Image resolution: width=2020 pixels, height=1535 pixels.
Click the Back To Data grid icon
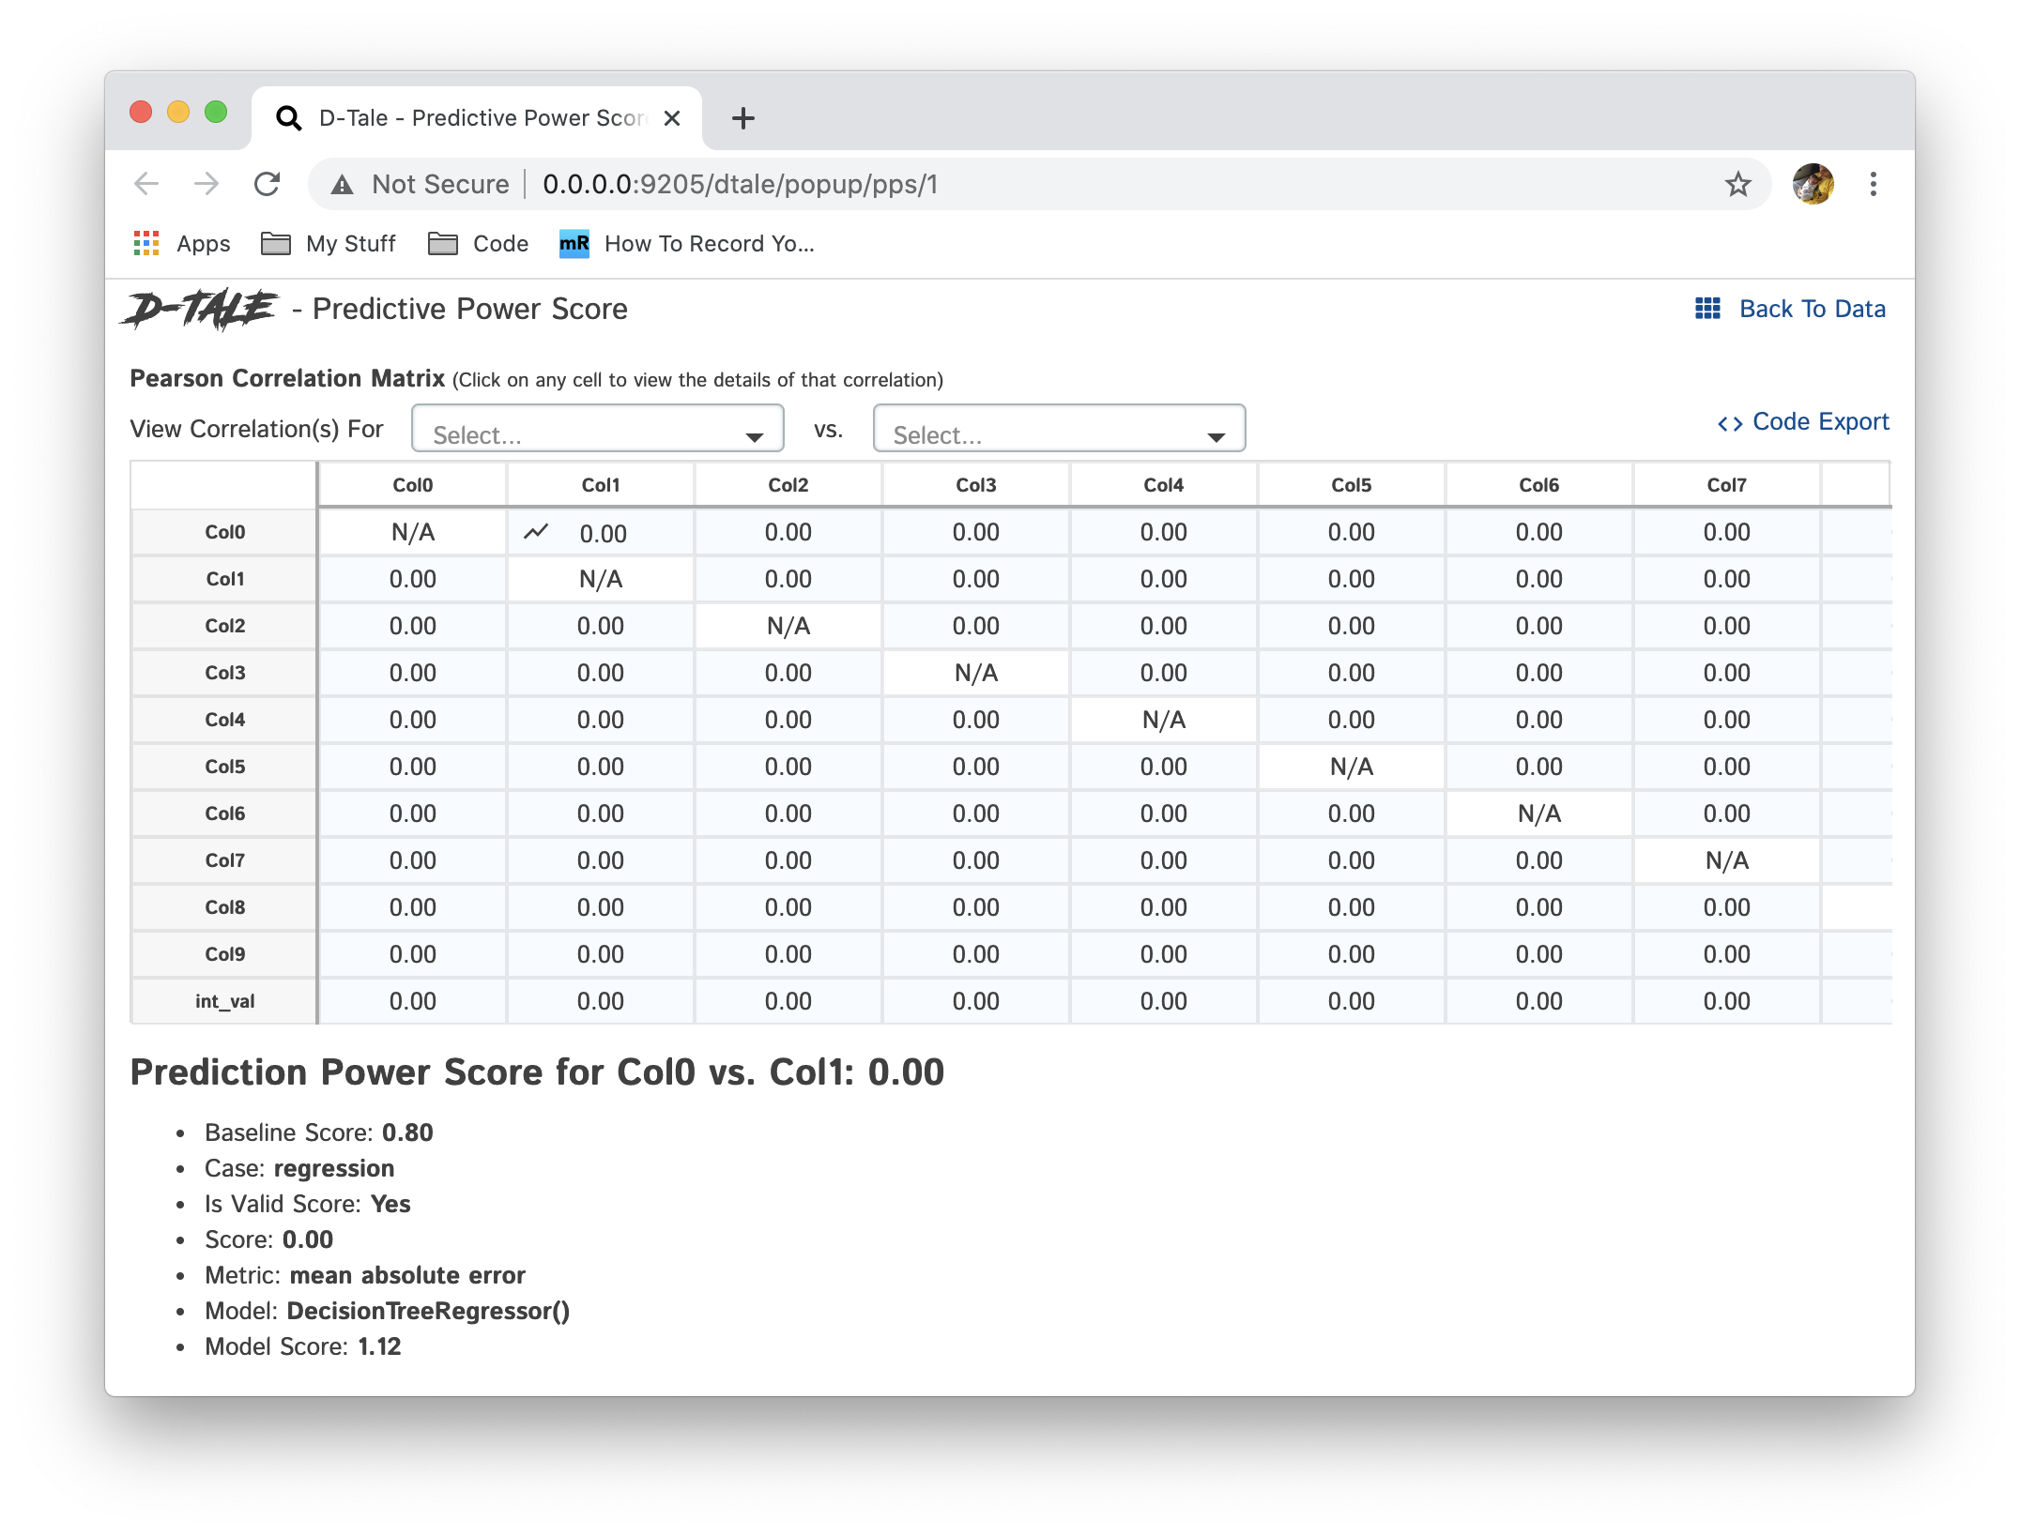(x=1707, y=309)
